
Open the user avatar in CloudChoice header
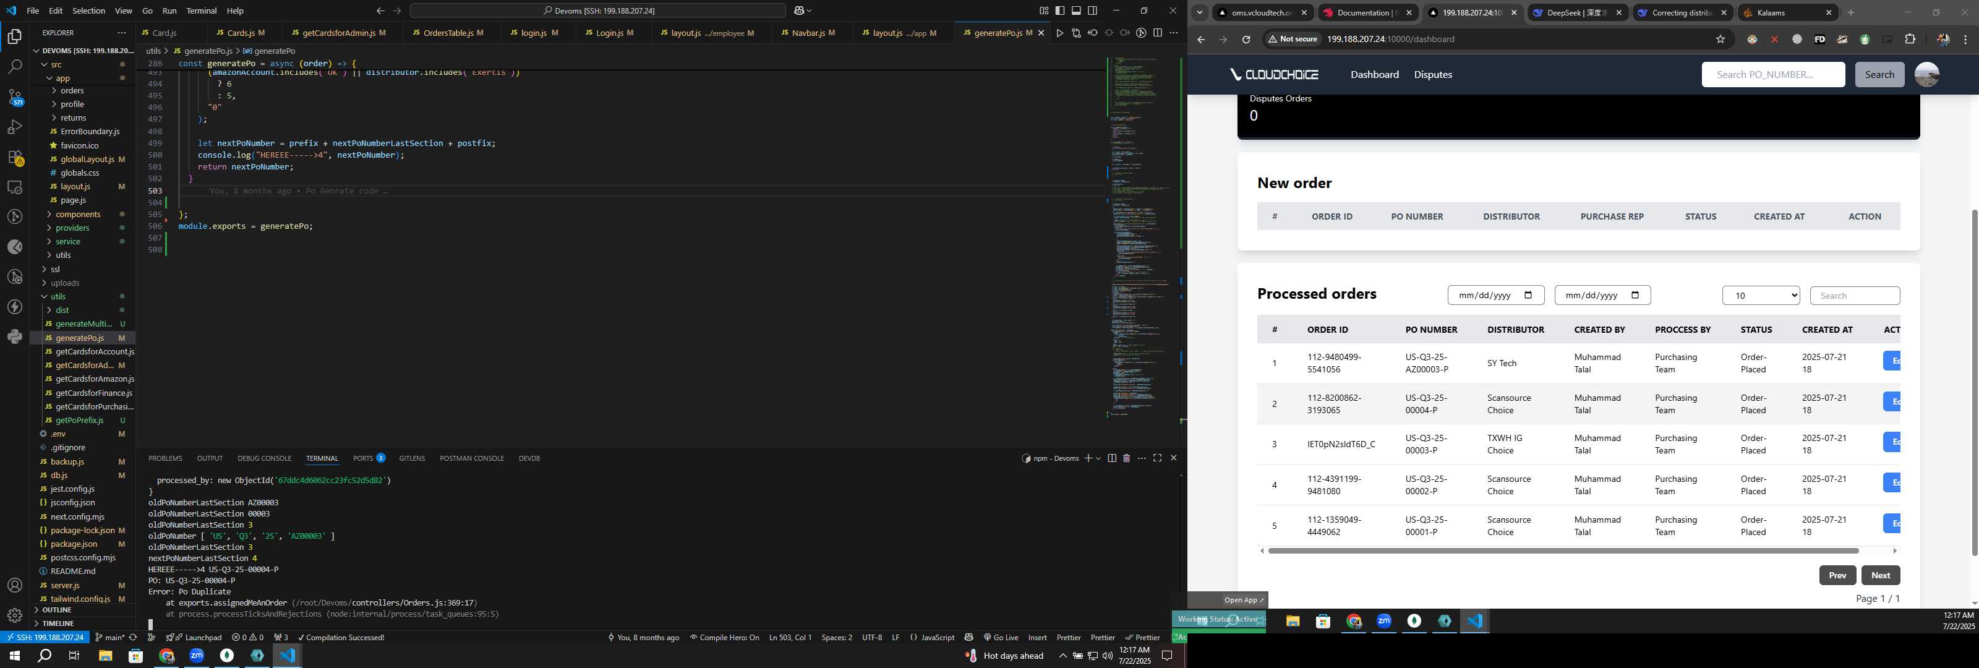pyautogui.click(x=1926, y=75)
